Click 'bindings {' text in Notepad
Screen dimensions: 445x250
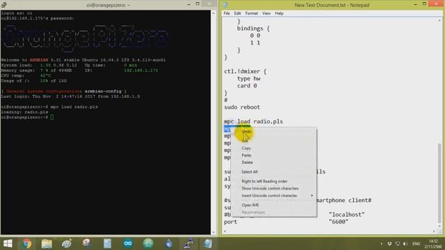253,28
